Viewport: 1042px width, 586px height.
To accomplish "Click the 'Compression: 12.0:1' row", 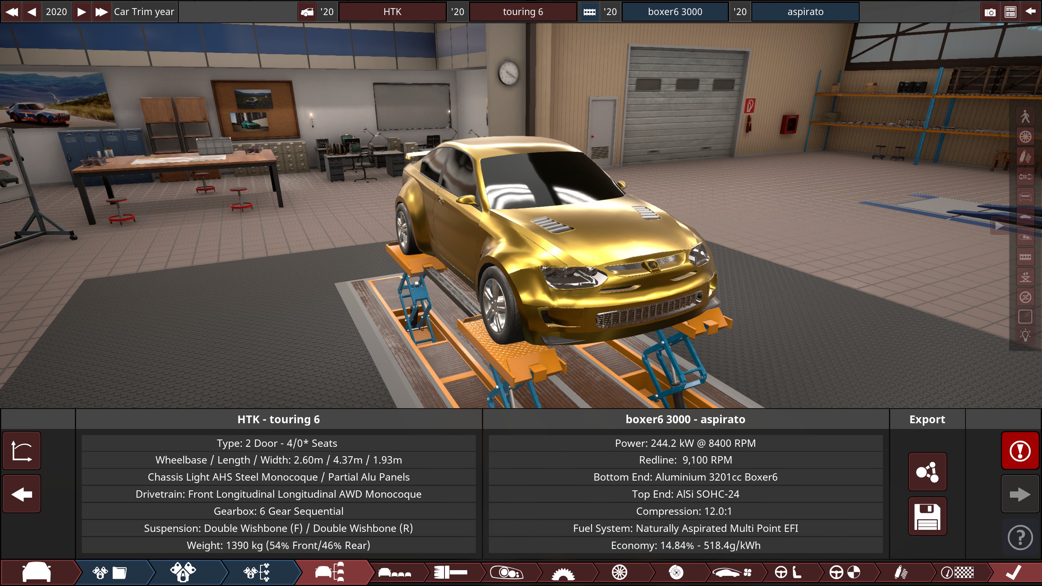I will (x=685, y=511).
